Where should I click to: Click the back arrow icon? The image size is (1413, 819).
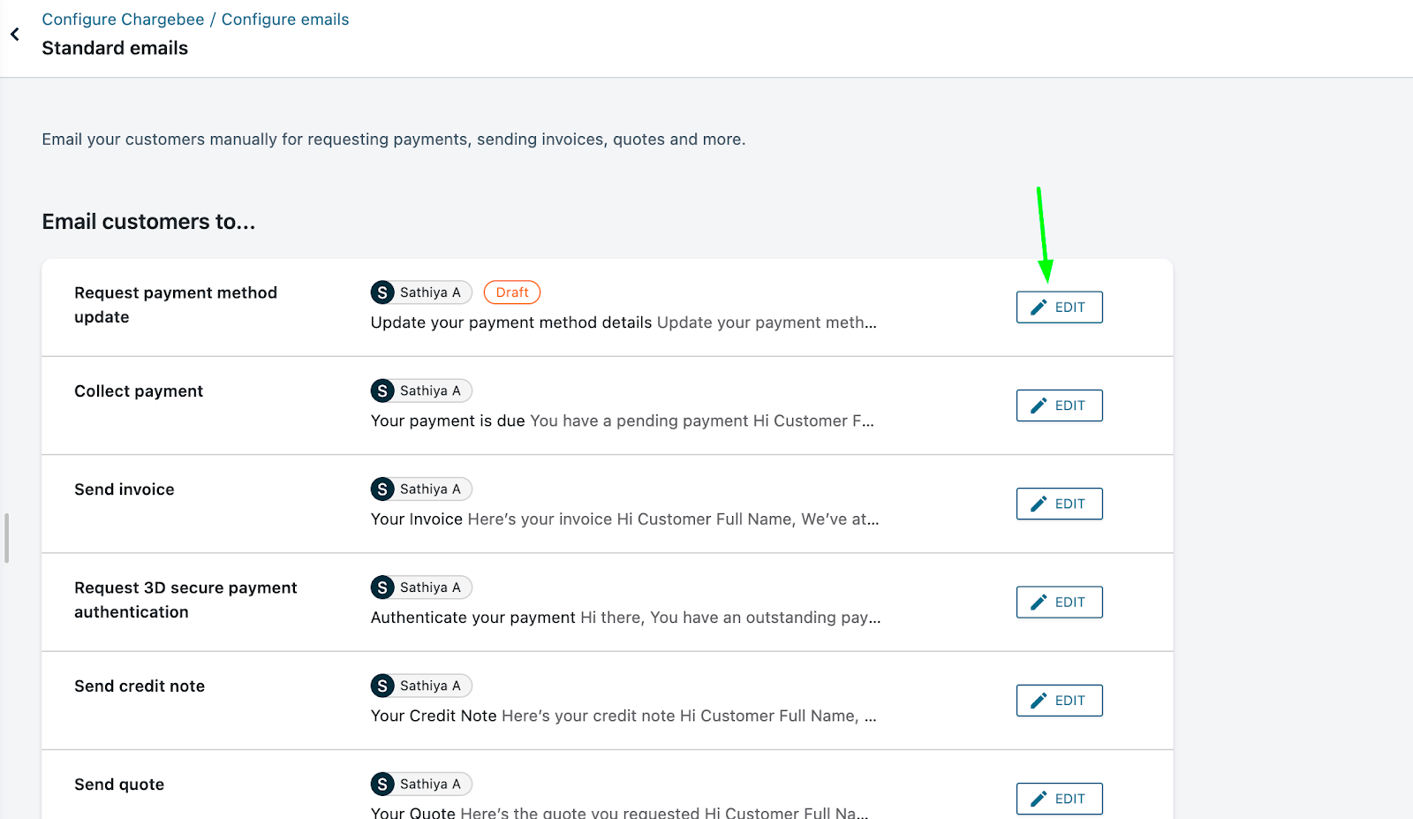tap(15, 34)
